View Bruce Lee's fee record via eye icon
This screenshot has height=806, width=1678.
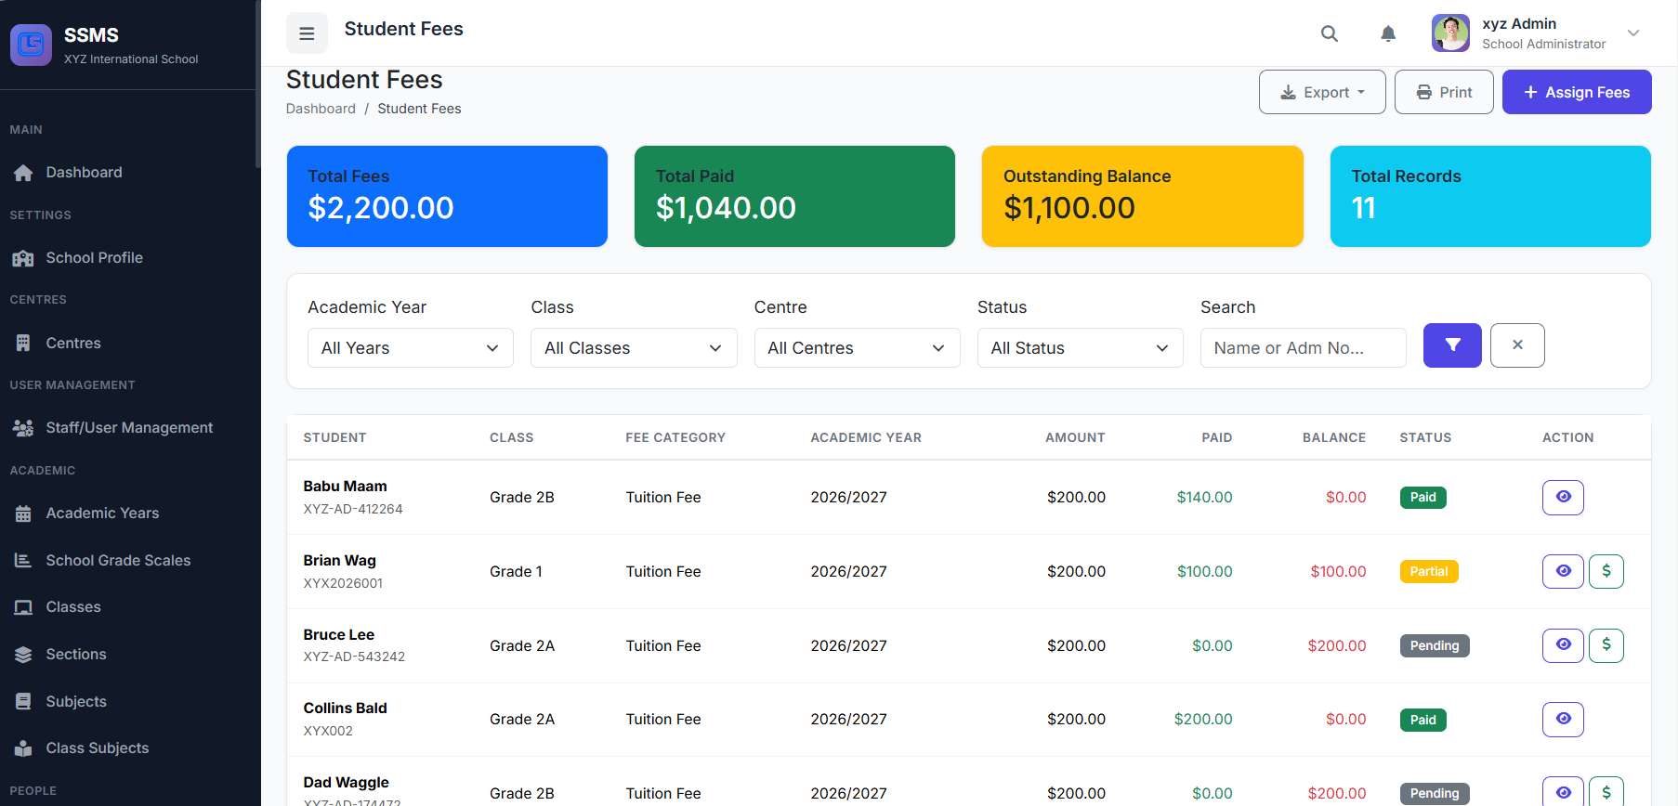point(1563,645)
